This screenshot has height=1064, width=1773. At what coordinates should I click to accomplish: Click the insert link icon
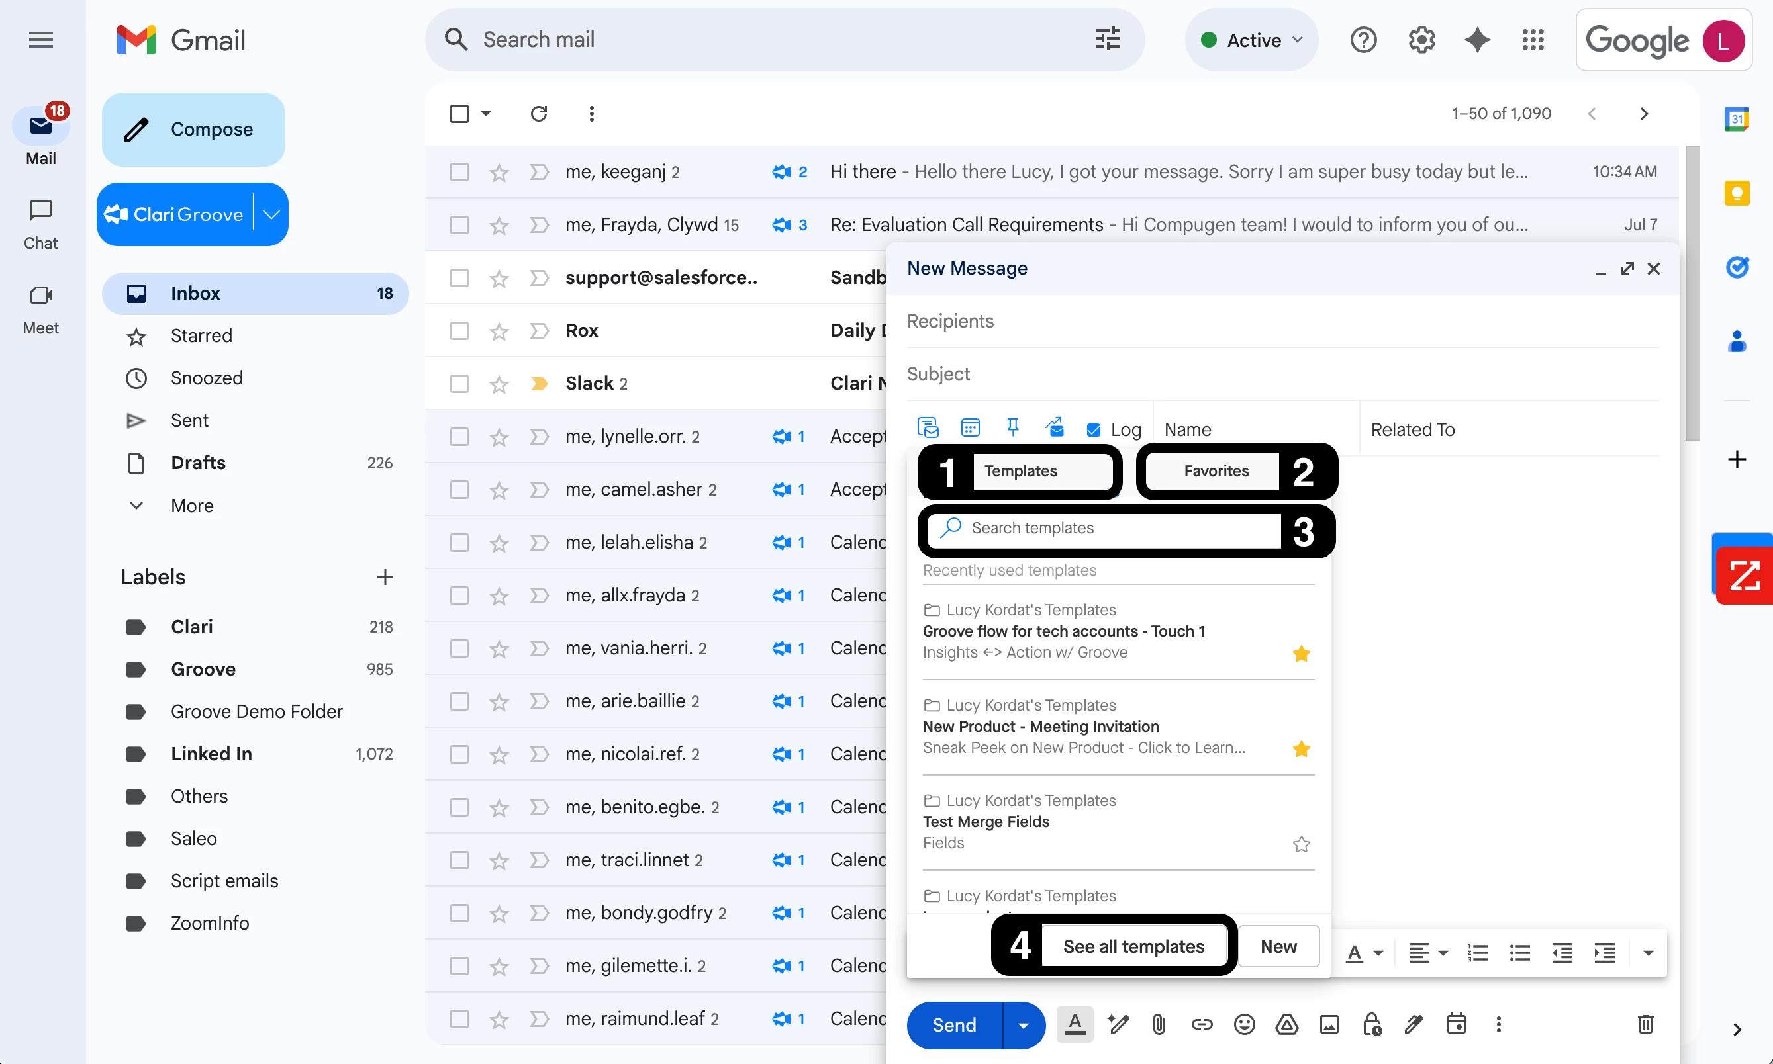click(1202, 1024)
